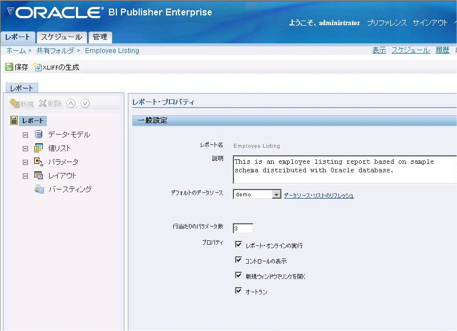
Task: Click the Data Model database icon
Action: click(x=38, y=134)
